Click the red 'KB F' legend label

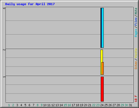point(136,99)
